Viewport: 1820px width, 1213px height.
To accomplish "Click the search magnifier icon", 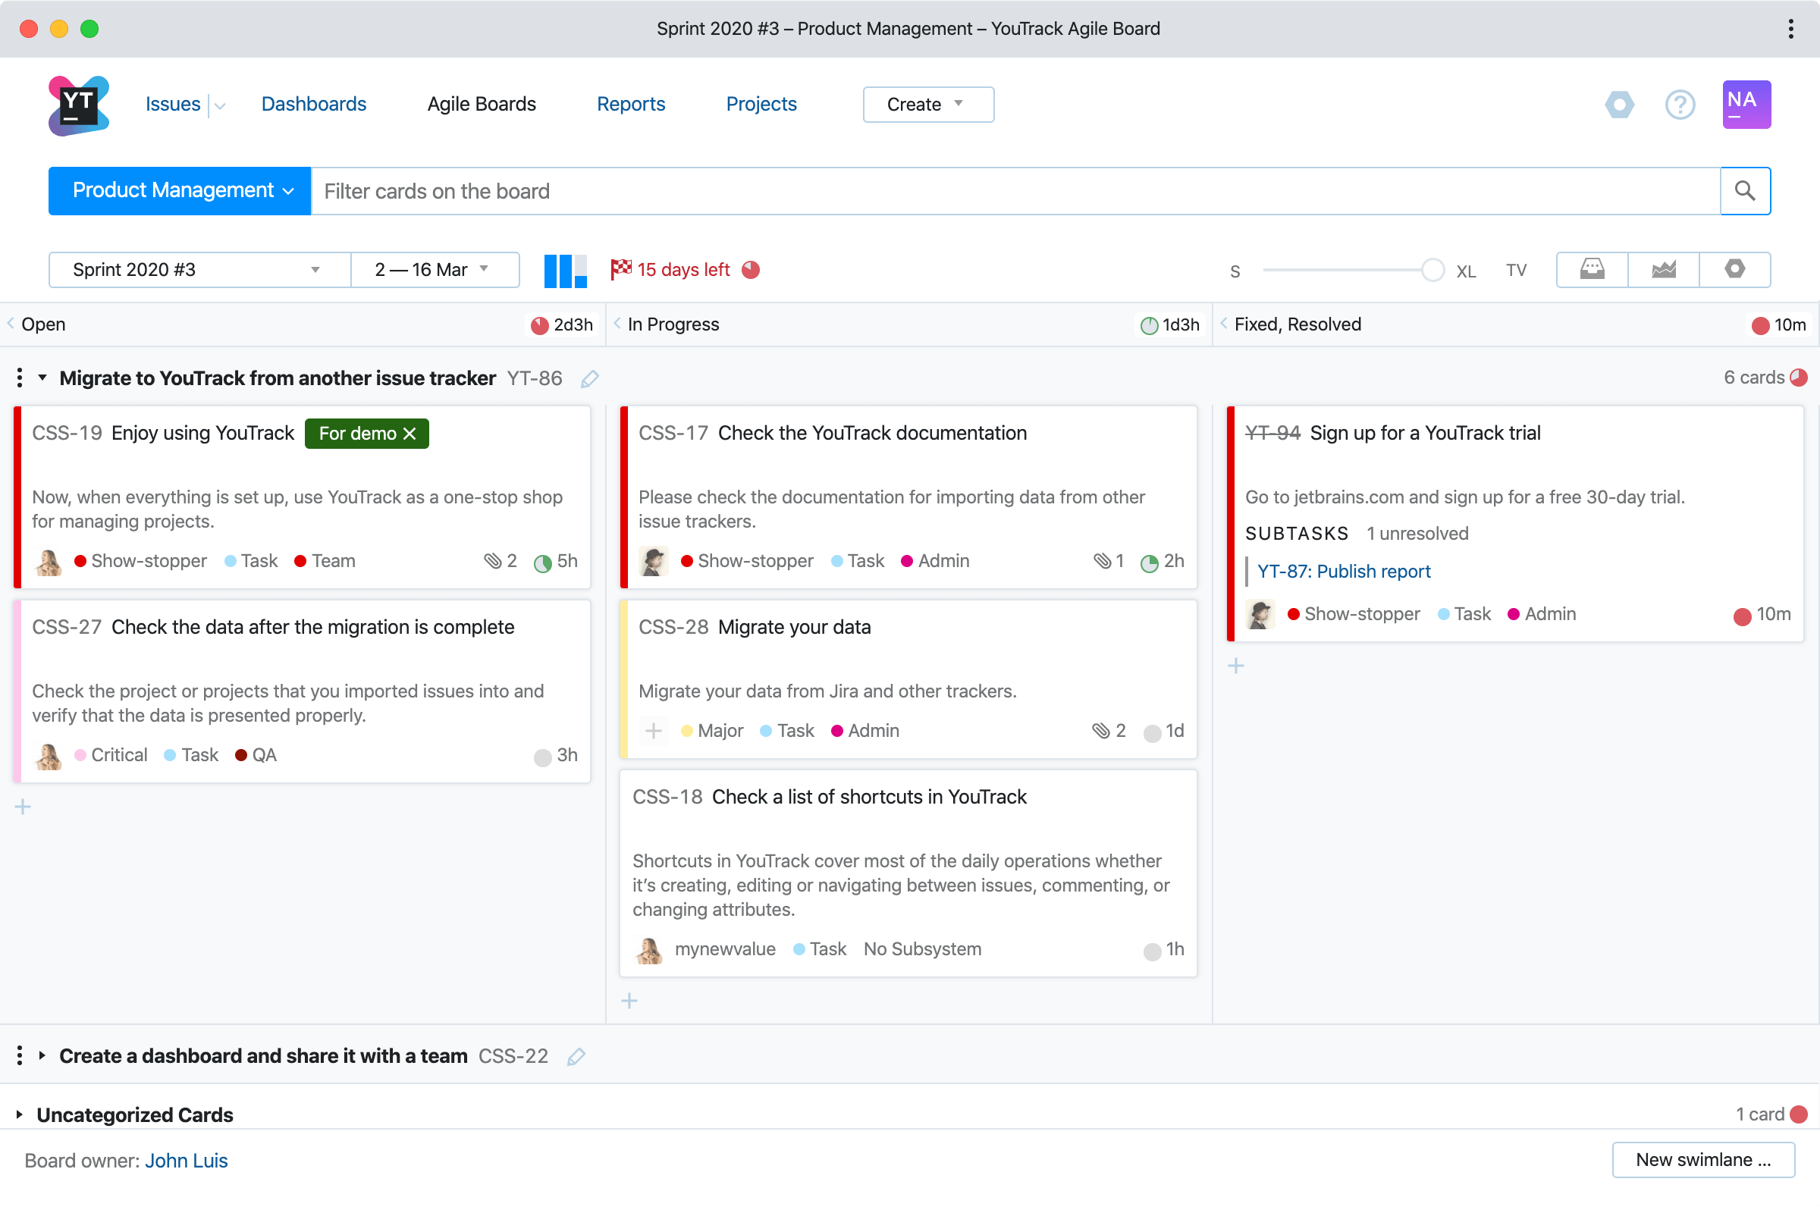I will coord(1746,191).
